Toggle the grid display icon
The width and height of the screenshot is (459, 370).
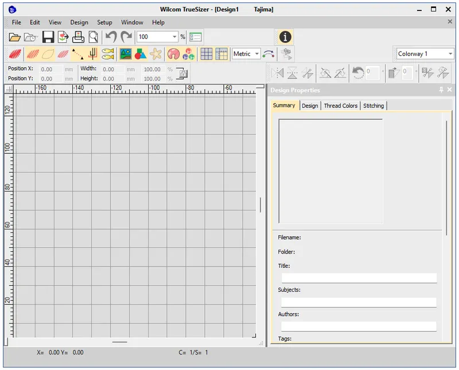coord(207,54)
